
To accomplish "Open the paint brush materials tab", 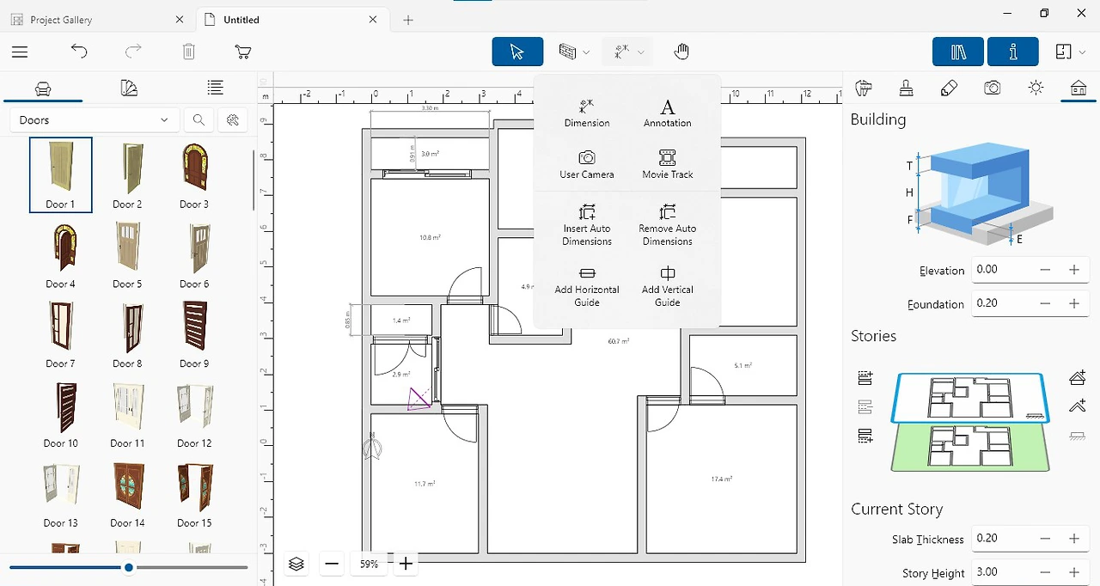I will point(906,88).
